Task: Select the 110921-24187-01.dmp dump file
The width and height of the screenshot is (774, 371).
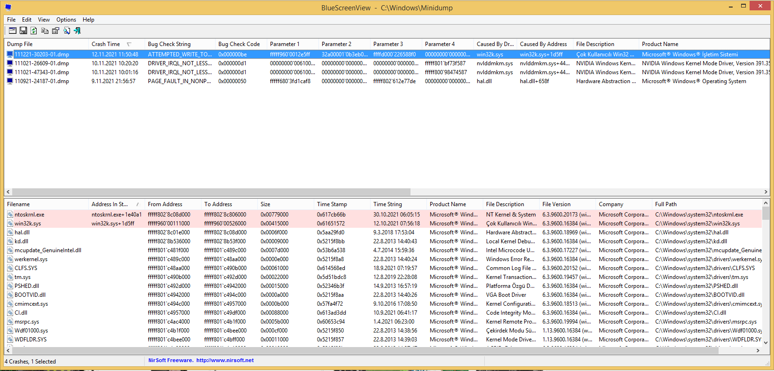Action: tap(42, 81)
